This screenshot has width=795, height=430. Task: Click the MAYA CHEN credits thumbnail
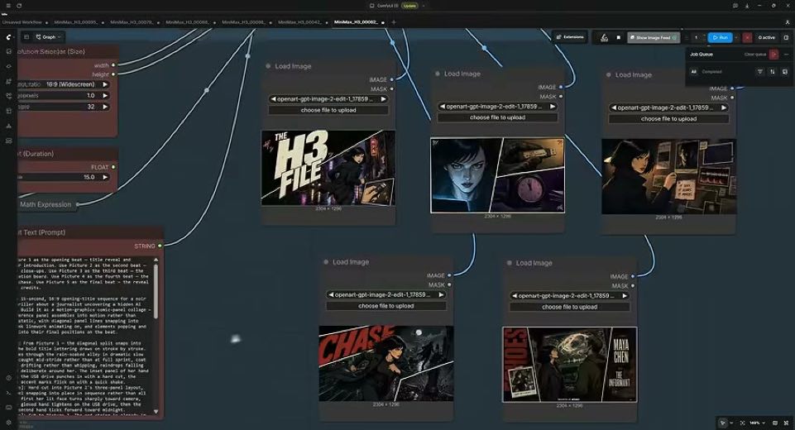pos(570,365)
